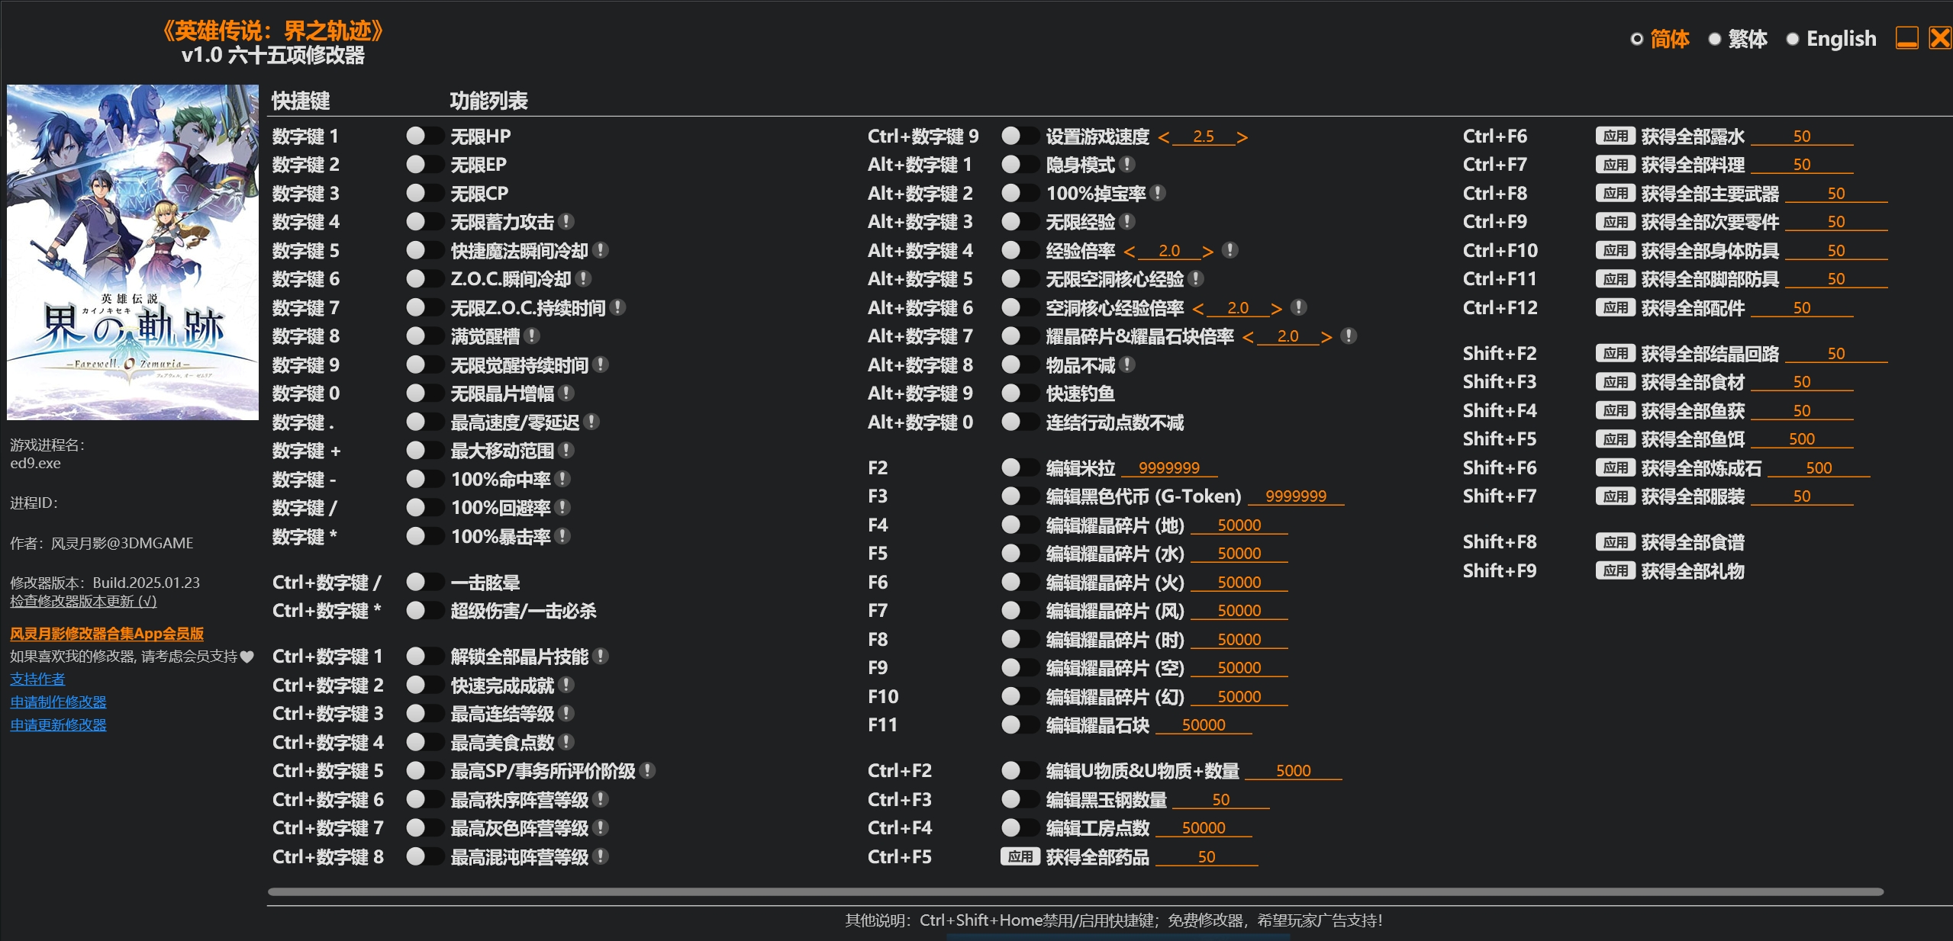Click warning icon next to 100%掉宝率
Screen dimensions: 1953x941
(1158, 194)
